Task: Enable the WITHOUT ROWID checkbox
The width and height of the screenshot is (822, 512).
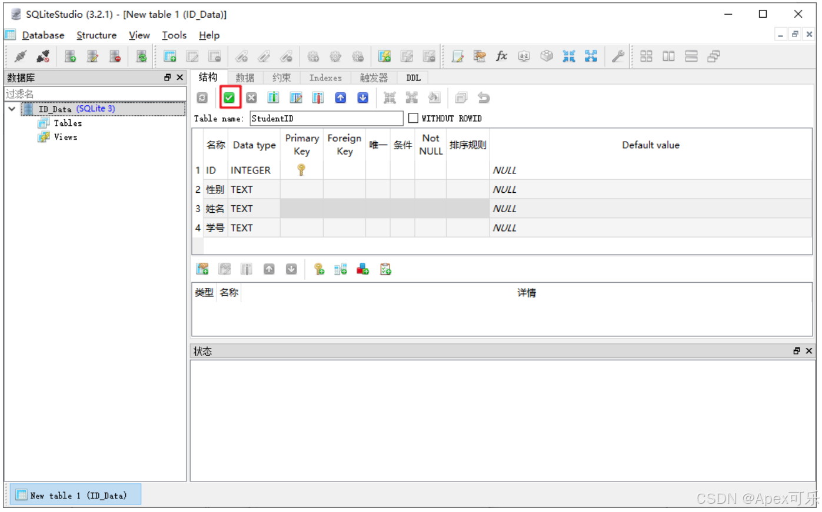Action: (413, 118)
